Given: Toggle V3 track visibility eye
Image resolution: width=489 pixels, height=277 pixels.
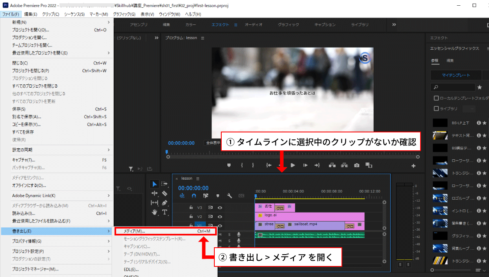Looking at the screenshot, I should (x=220, y=207).
